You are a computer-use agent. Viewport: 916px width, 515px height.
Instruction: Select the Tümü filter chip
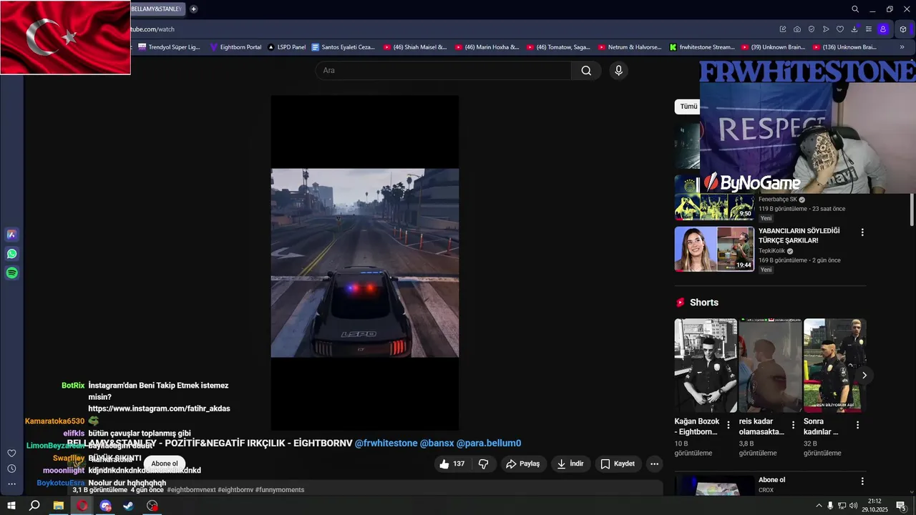coord(688,107)
